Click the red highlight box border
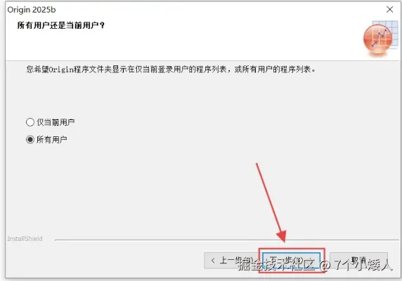This screenshot has width=402, height=281. [x=292, y=249]
